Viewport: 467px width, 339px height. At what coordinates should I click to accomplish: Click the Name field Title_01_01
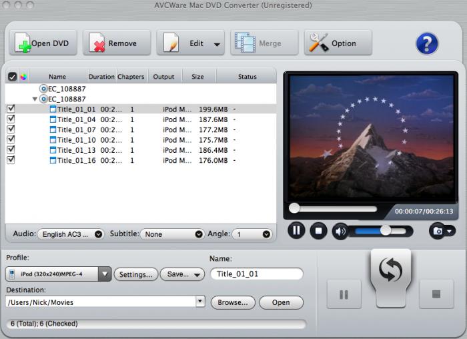257,274
